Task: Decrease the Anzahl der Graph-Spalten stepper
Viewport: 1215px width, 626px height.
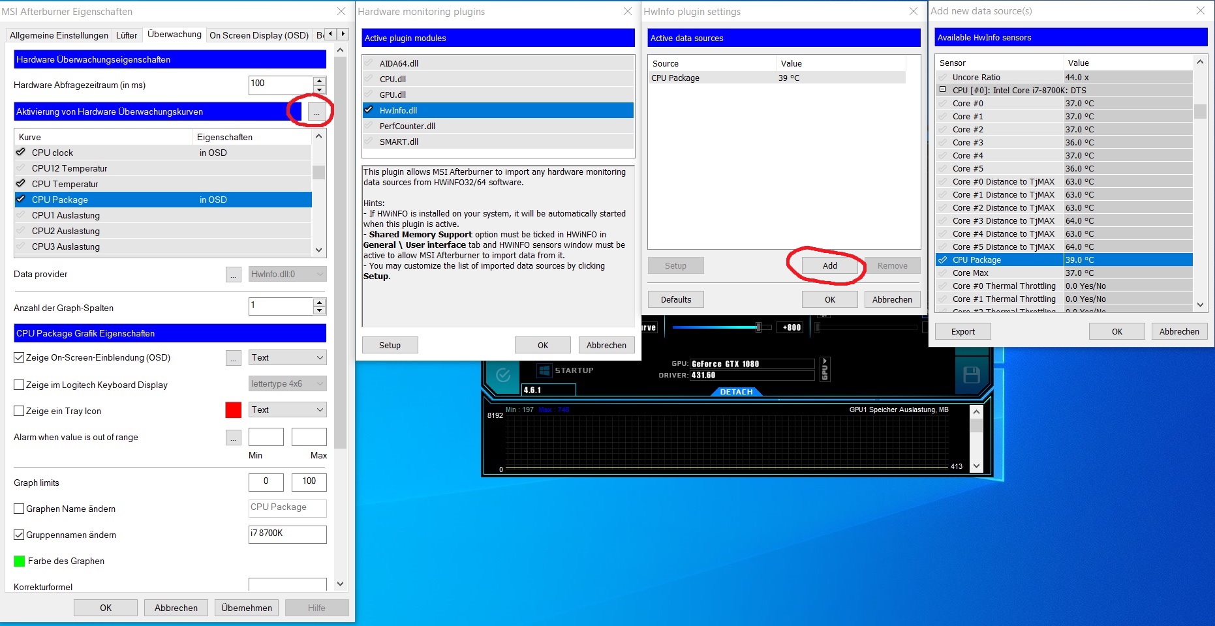Action: click(x=319, y=310)
